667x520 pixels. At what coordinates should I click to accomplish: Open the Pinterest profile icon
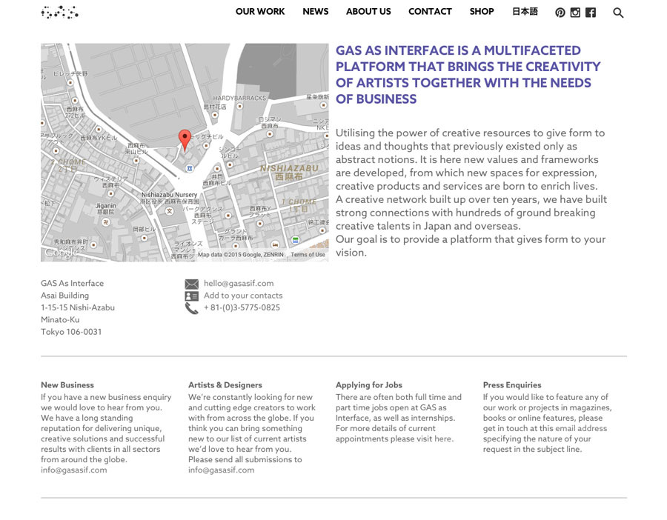point(560,12)
